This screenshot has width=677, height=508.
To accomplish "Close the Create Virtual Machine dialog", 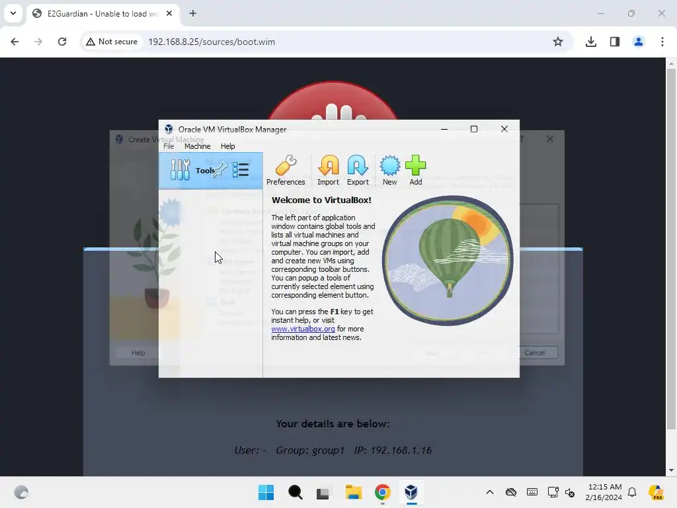I will [x=549, y=139].
